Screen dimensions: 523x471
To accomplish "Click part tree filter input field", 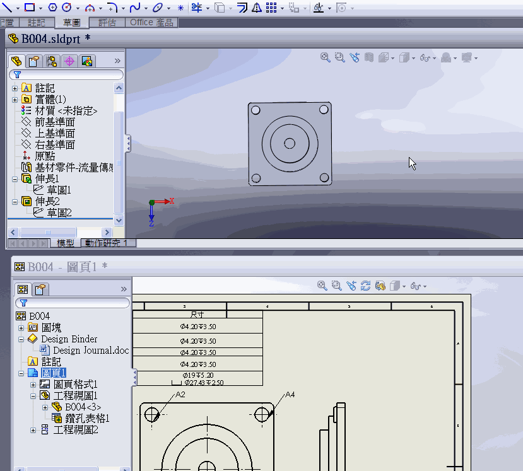I will (66, 74).
